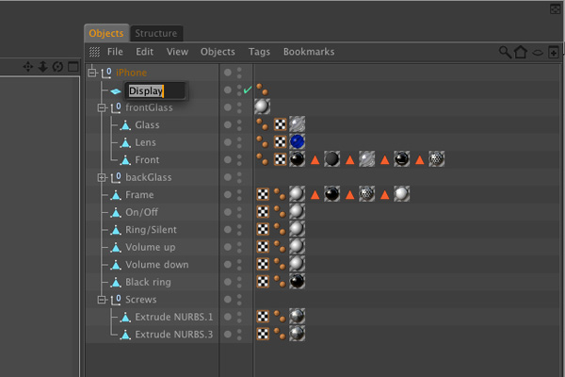565x377 pixels.
Task: Select the Lens object
Action: [145, 142]
